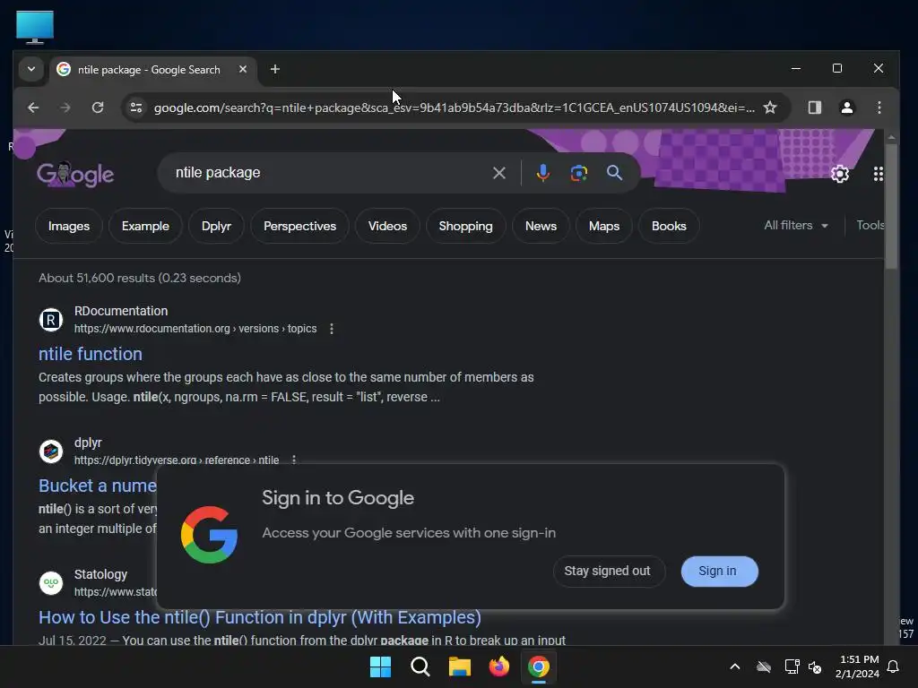Image resolution: width=918 pixels, height=688 pixels.
Task: Click the Sign in button
Action: pos(719,571)
